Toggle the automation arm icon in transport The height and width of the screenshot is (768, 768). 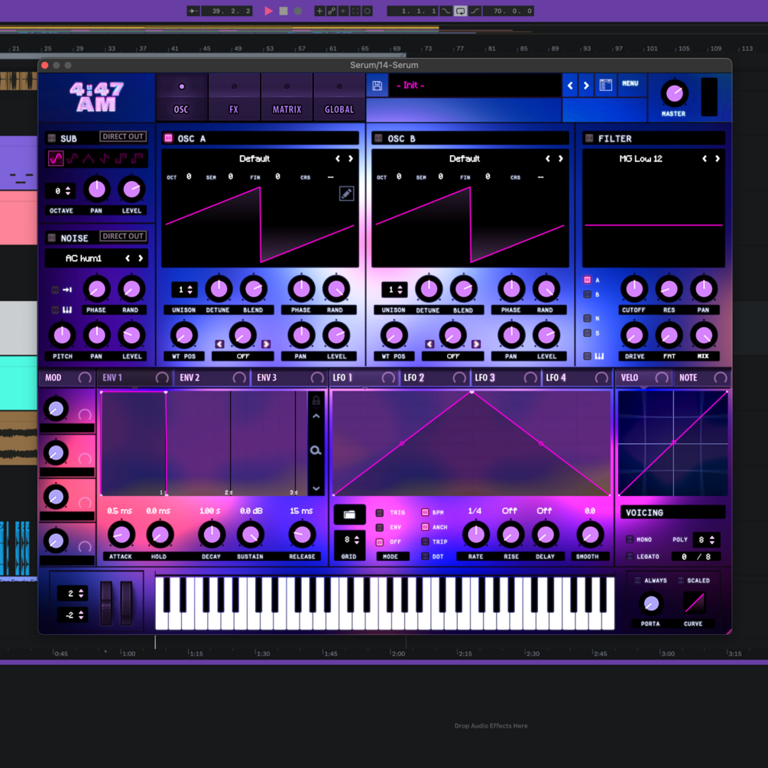pyautogui.click(x=332, y=11)
